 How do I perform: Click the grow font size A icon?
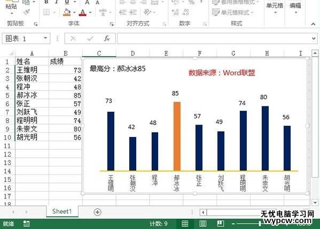(x=88, y=2)
